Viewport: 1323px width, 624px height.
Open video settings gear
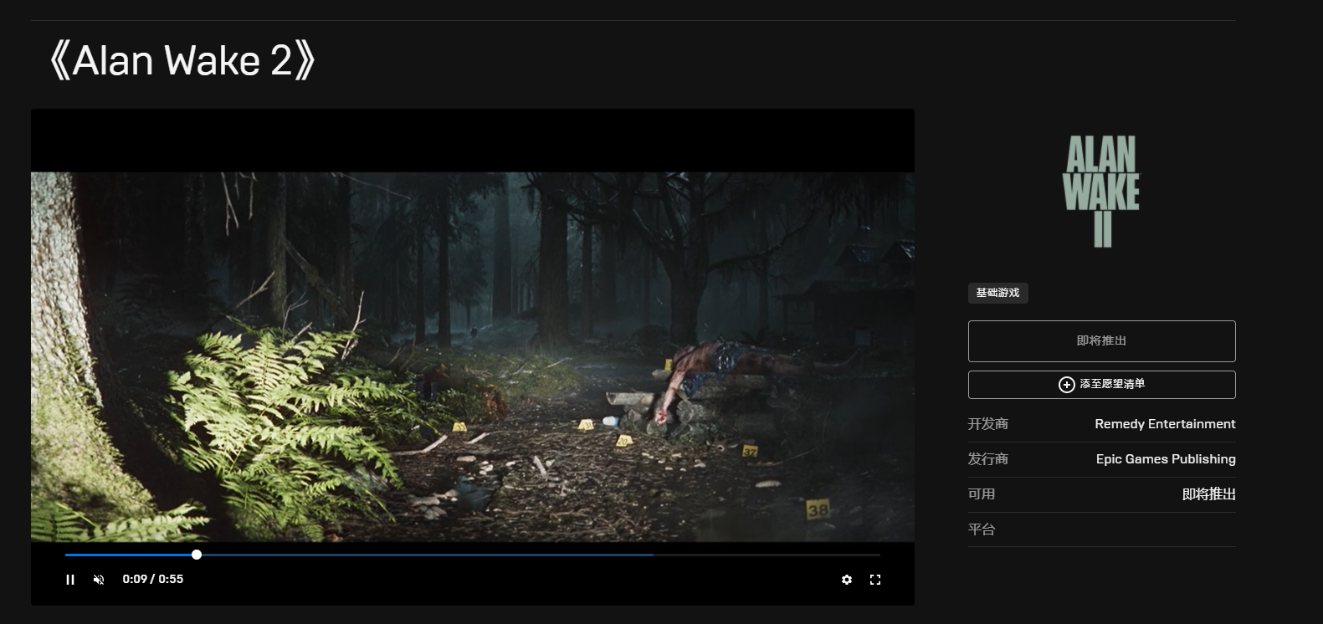847,580
